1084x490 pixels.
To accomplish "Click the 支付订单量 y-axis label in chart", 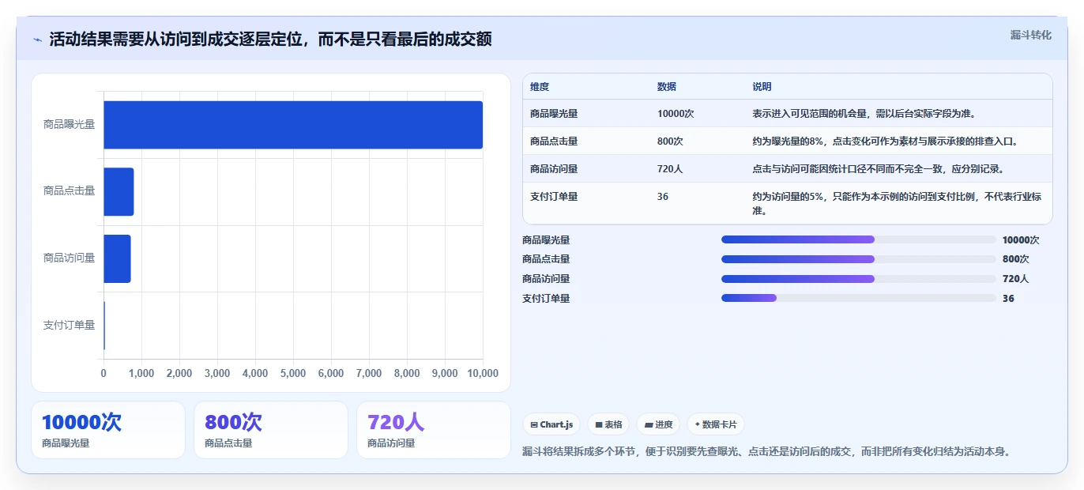I will tap(69, 325).
